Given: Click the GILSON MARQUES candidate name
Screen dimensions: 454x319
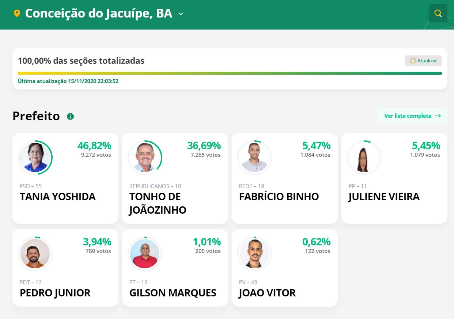Looking at the screenshot, I should click(x=173, y=293).
